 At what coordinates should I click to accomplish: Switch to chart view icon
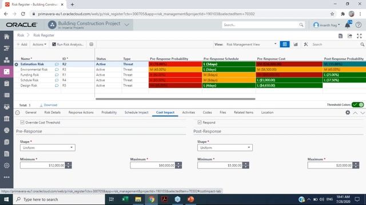[x=296, y=44]
